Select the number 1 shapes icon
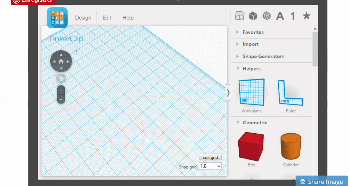Screen dimensions: 350x186 click(x=293, y=16)
